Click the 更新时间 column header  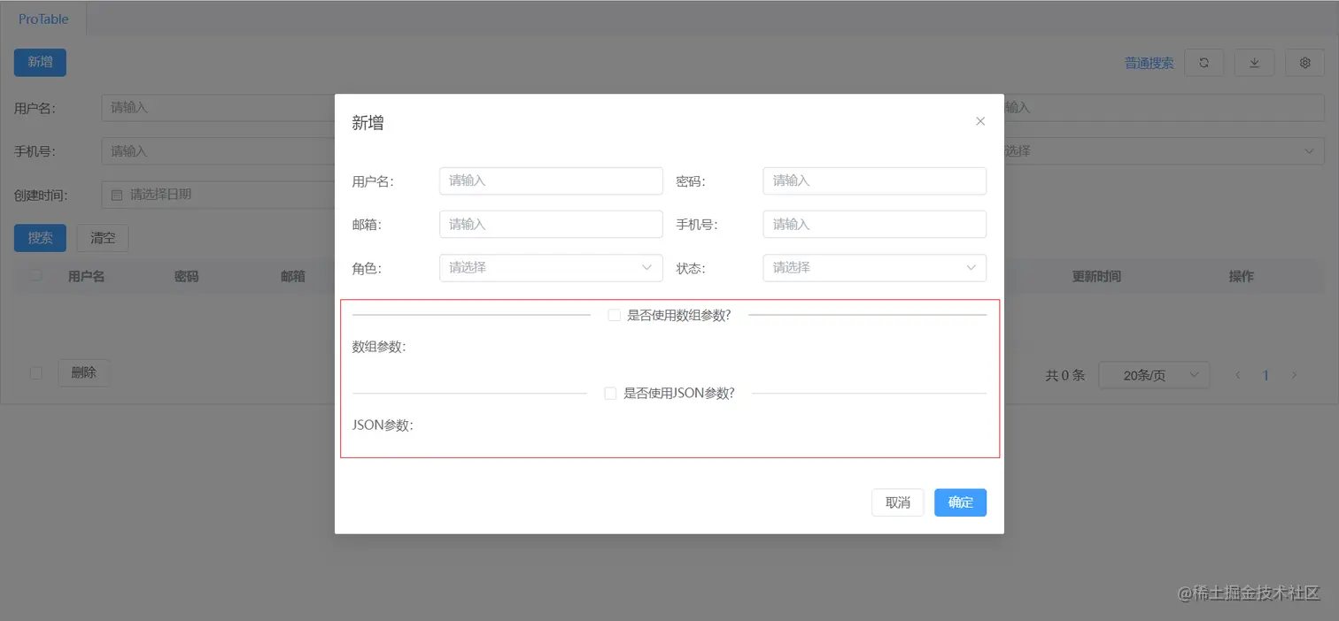pyautogui.click(x=1096, y=276)
